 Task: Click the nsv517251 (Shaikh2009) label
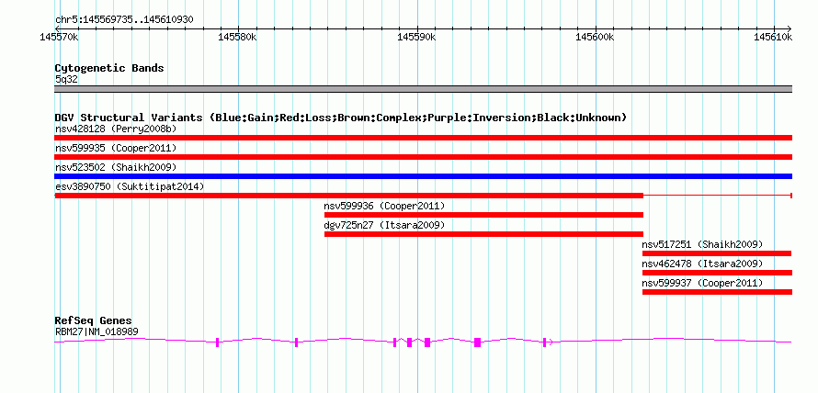(x=702, y=244)
